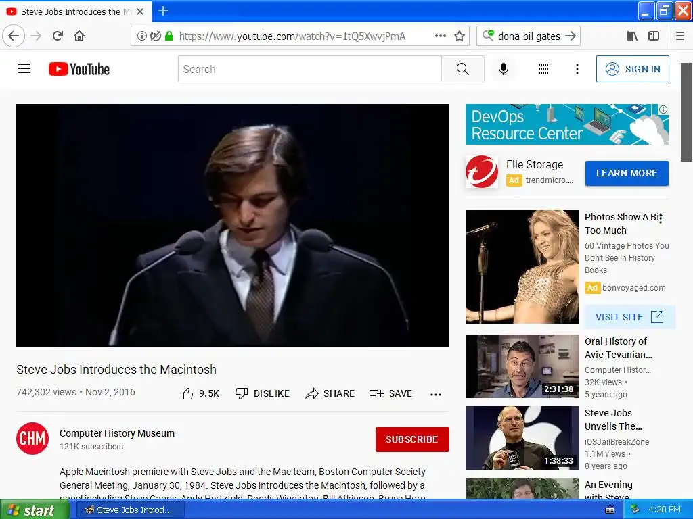
Task: Open a new browser tab
Action: pyautogui.click(x=163, y=11)
